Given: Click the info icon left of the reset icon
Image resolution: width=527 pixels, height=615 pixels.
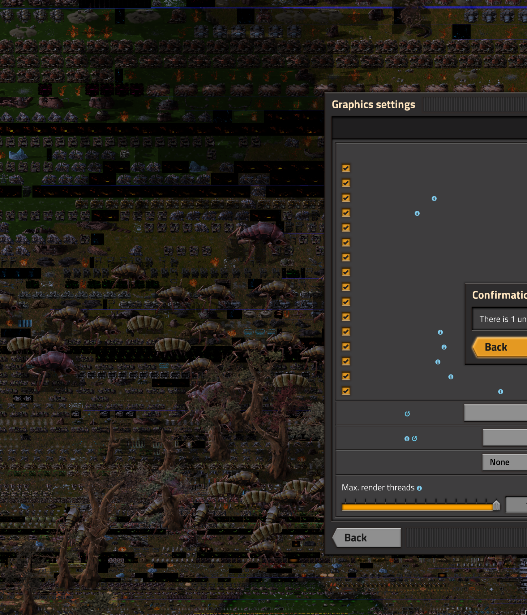Looking at the screenshot, I should 407,439.
